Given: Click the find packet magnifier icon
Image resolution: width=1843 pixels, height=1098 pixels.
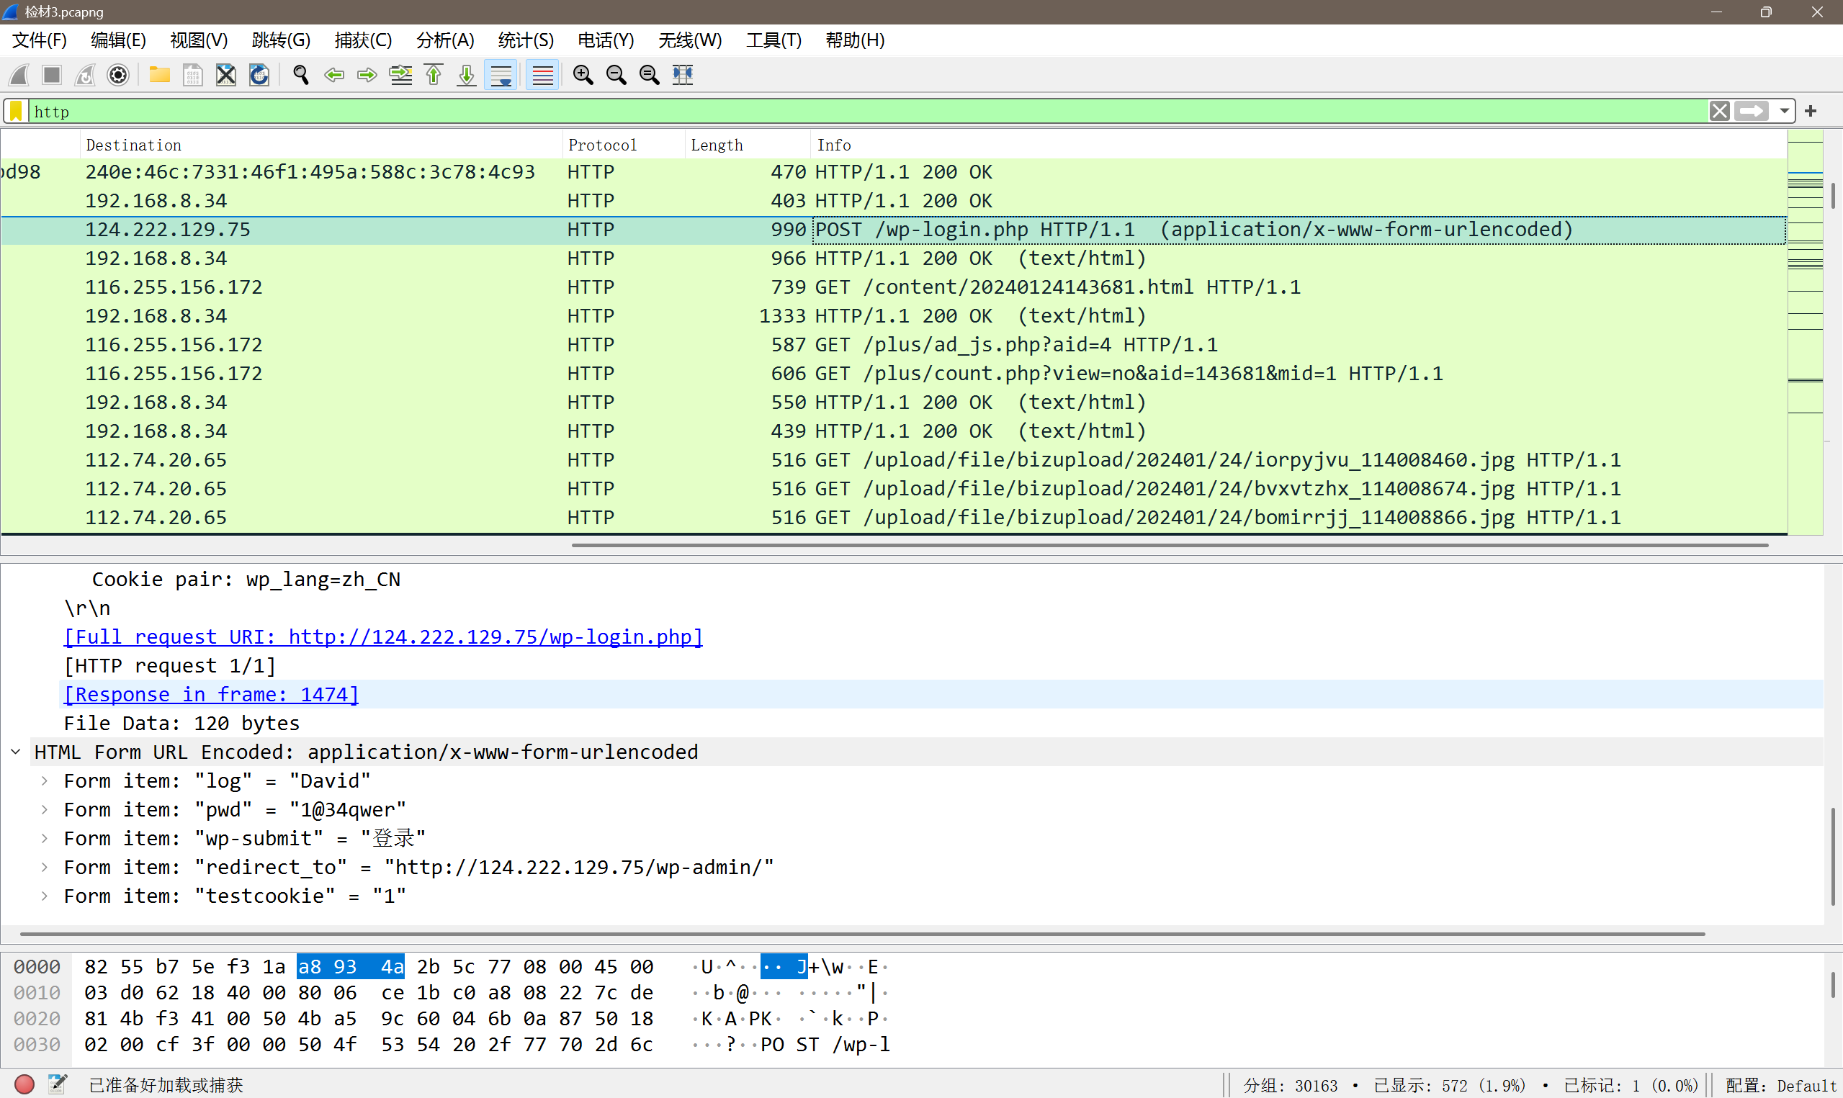Looking at the screenshot, I should click(300, 75).
